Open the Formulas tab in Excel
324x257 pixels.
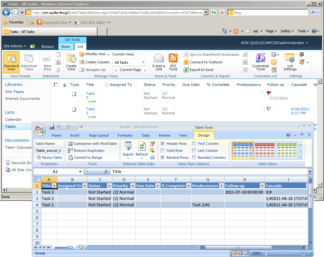(125, 135)
